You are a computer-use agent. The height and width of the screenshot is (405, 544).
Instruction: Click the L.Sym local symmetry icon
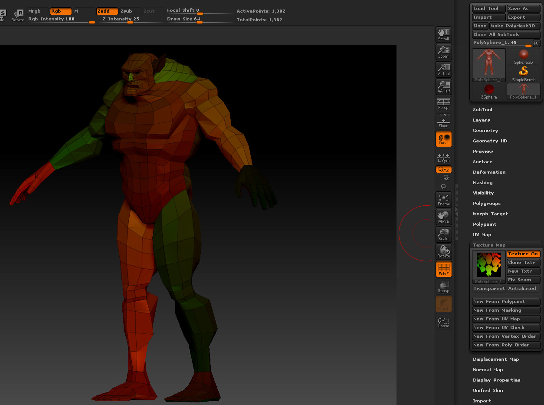(443, 157)
